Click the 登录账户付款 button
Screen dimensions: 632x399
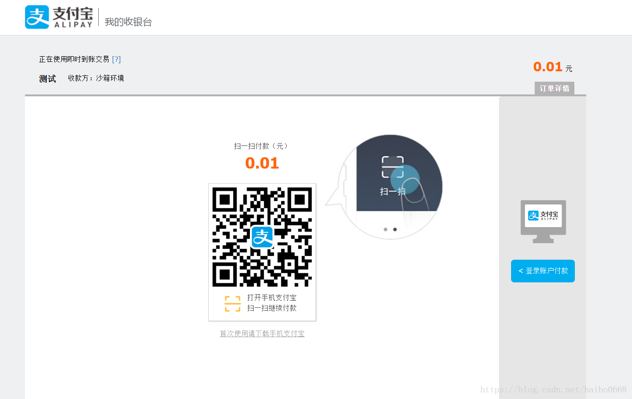coord(543,271)
